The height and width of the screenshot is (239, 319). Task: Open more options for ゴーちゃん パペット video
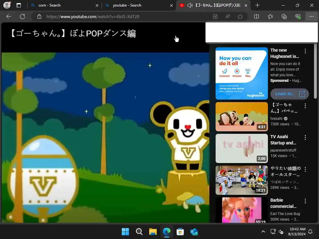coord(305,106)
